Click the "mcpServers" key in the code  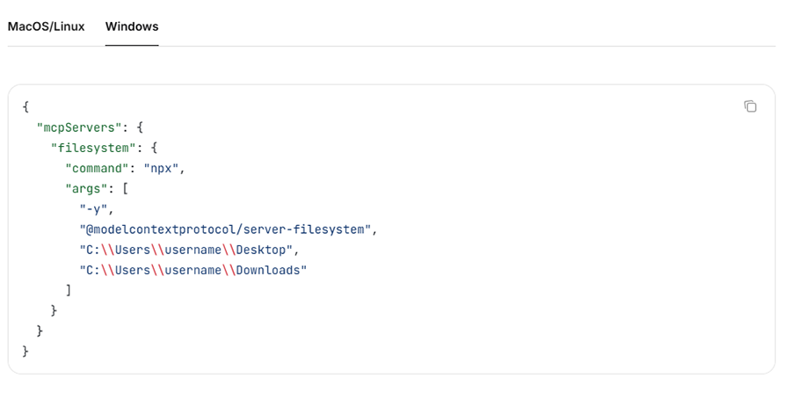click(77, 127)
